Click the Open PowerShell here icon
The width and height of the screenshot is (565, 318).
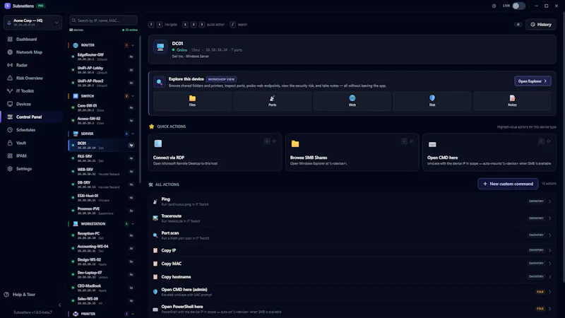155,309
